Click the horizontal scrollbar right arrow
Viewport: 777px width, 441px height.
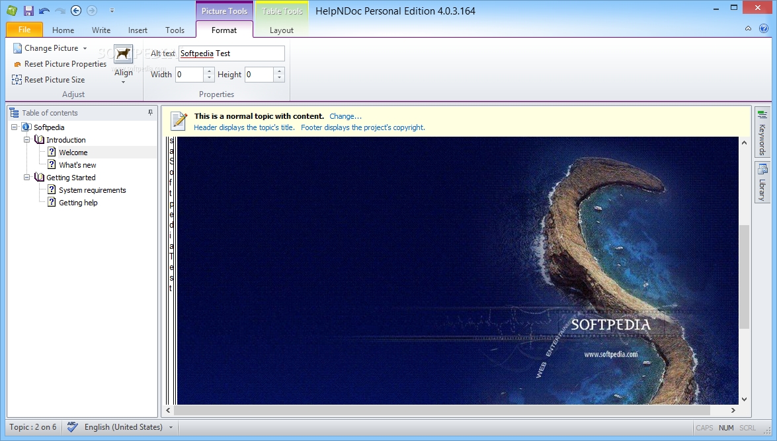[x=733, y=411]
